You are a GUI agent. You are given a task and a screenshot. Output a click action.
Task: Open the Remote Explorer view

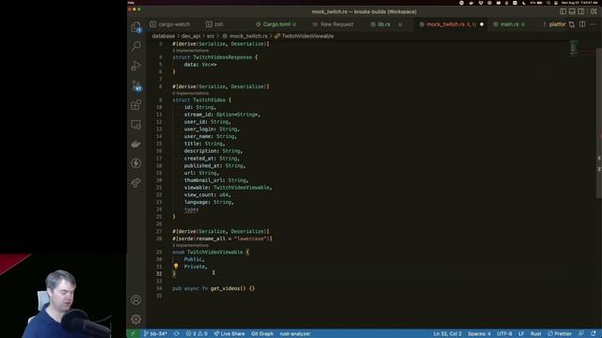point(135,124)
